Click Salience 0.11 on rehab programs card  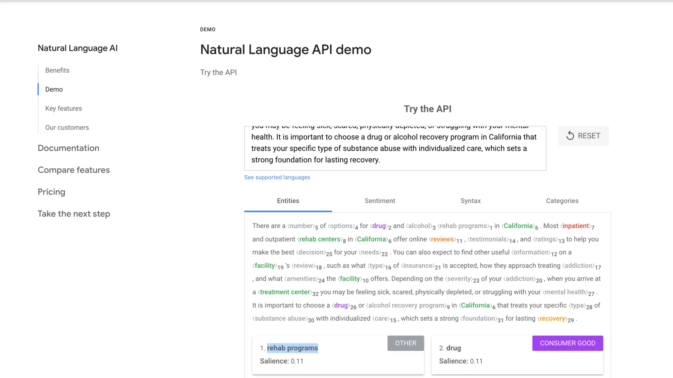point(281,361)
